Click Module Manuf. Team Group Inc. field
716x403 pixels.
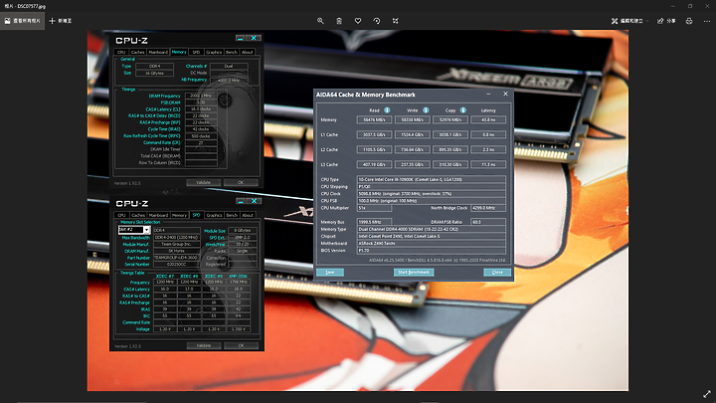tap(176, 244)
